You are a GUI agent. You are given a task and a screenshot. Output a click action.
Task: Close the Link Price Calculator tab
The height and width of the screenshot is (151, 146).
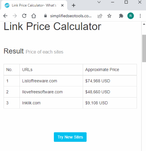click(62, 5)
